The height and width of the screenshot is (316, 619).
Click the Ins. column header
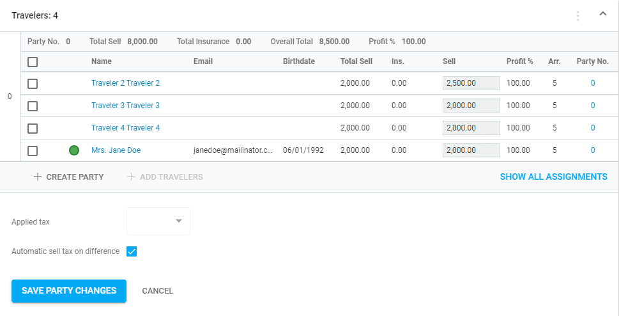(x=398, y=61)
